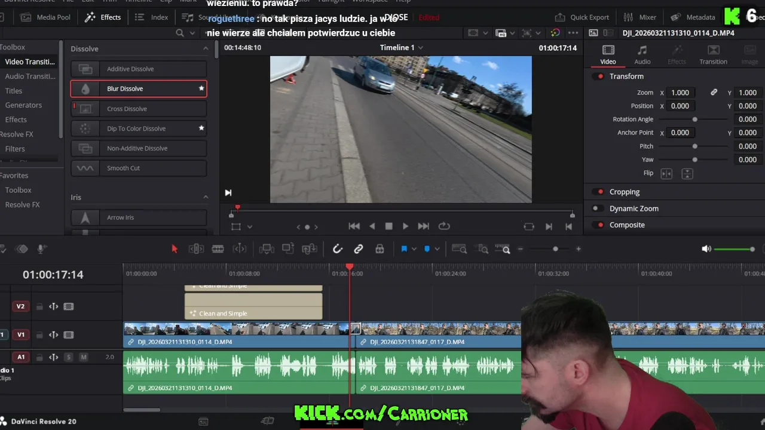Image resolution: width=765 pixels, height=430 pixels.
Task: Click the Detail Zoom icon
Action: 482,249
